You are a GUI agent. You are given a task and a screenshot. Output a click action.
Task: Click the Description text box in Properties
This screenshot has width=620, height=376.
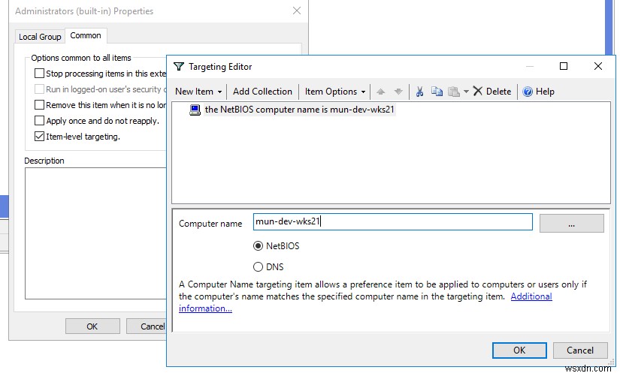(x=95, y=233)
